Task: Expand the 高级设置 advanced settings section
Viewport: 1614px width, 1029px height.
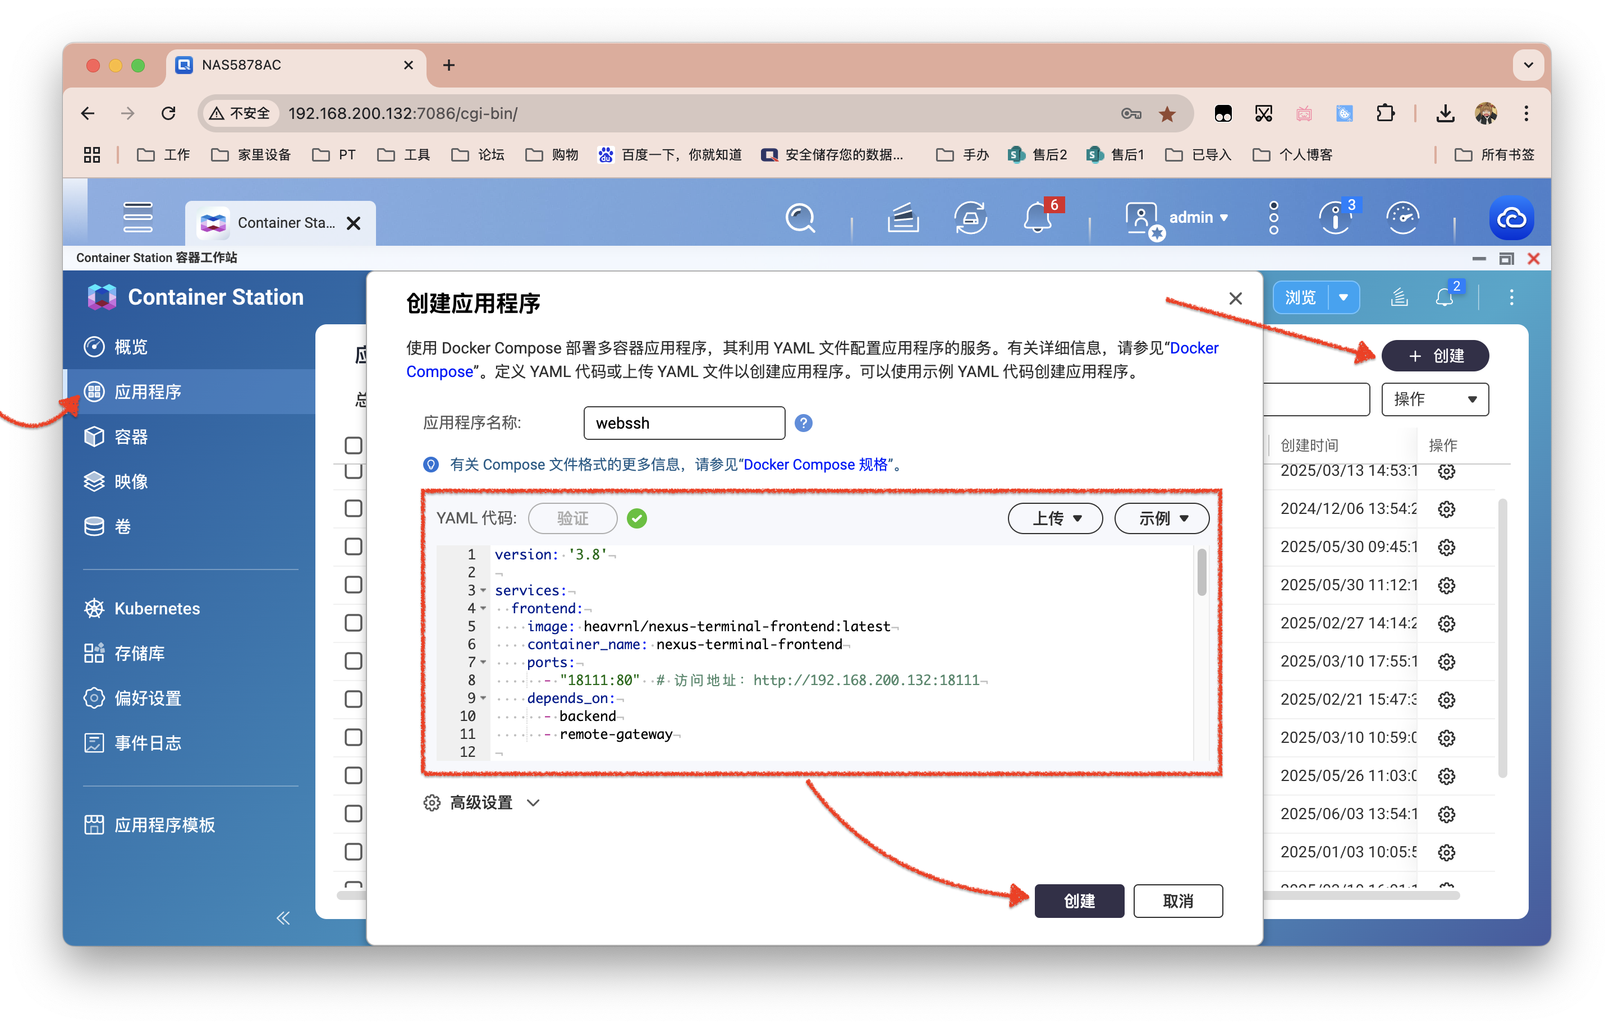Action: [x=482, y=802]
